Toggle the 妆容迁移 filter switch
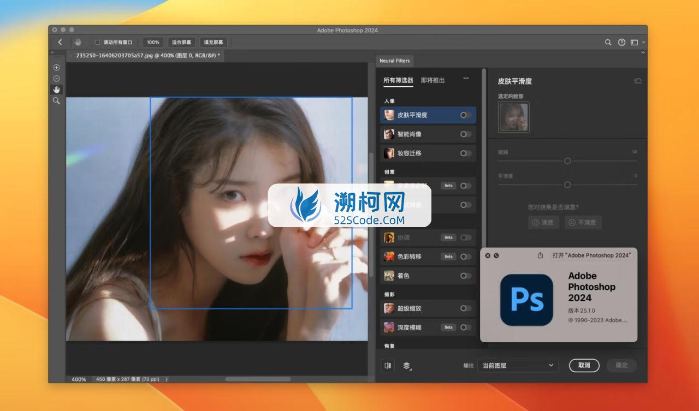The height and width of the screenshot is (411, 699). click(465, 153)
